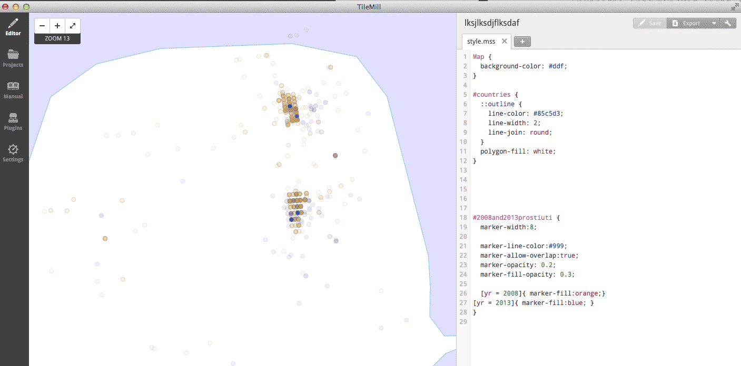This screenshot has width=741, height=366.
Task: Open project settings wrench icon
Action: click(728, 23)
